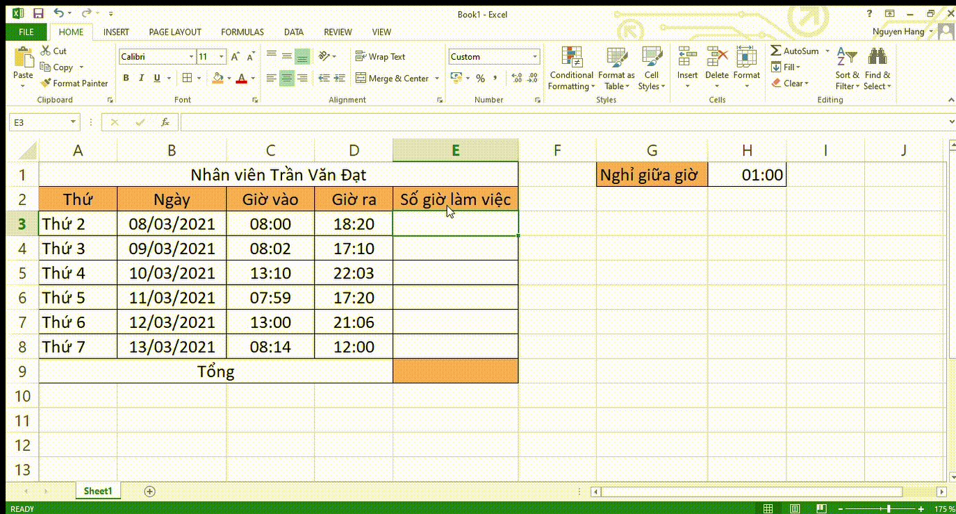Switch to the DATA ribbon tab
Viewport: 956px width, 514px height.
click(294, 32)
